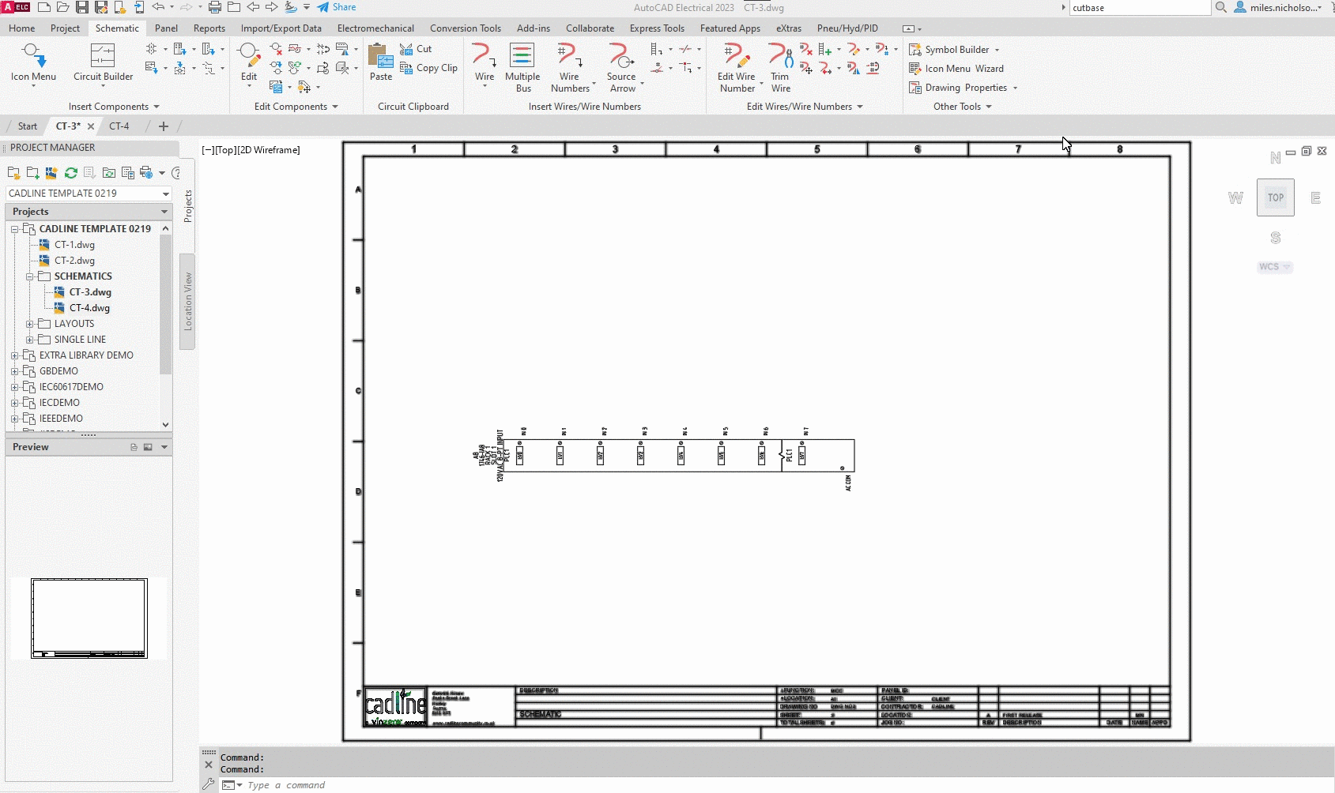This screenshot has width=1335, height=793.
Task: Click the Delete Component icon
Action: 276,49
